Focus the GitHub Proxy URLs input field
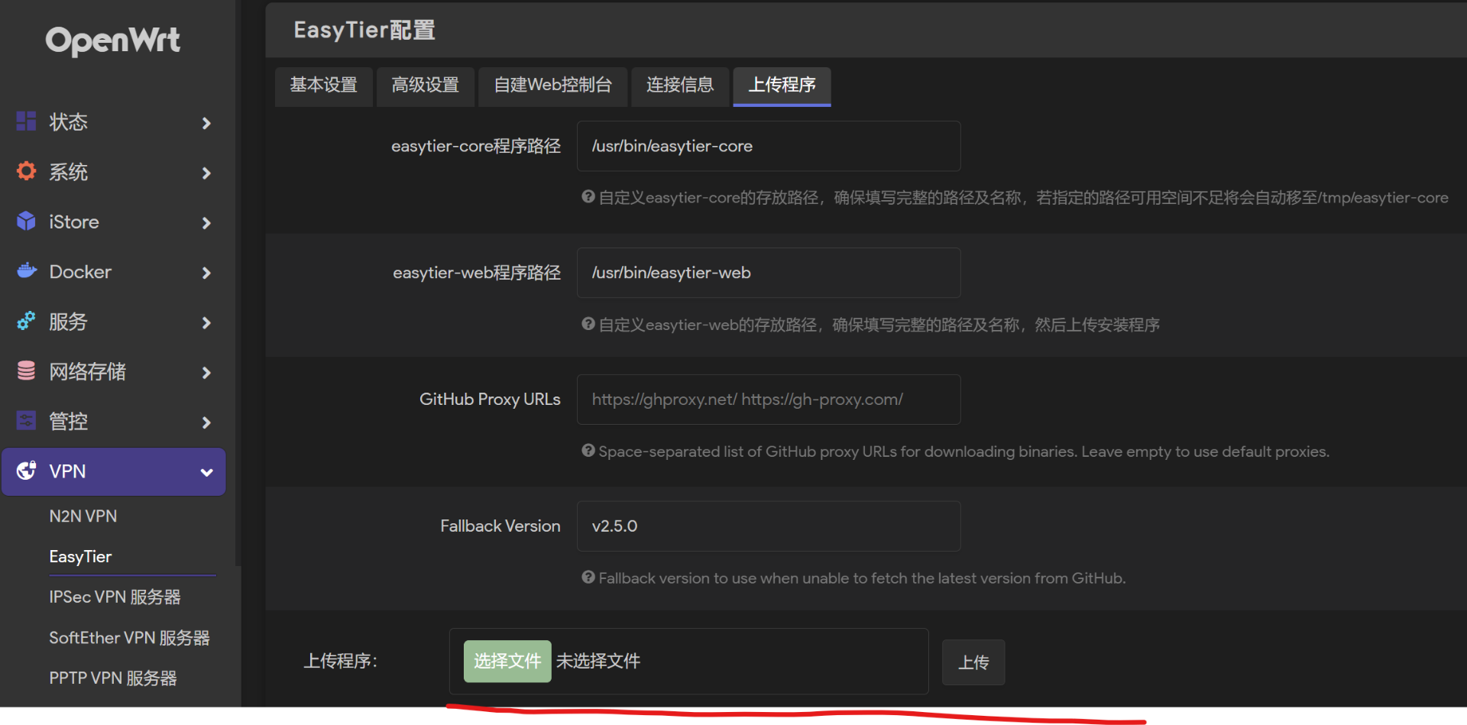This screenshot has width=1467, height=725. [x=769, y=400]
